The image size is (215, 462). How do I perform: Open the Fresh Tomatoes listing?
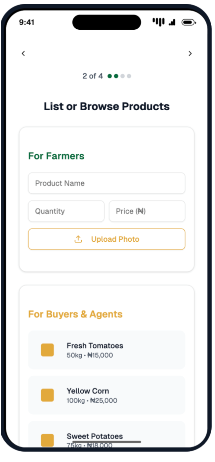[x=107, y=350]
